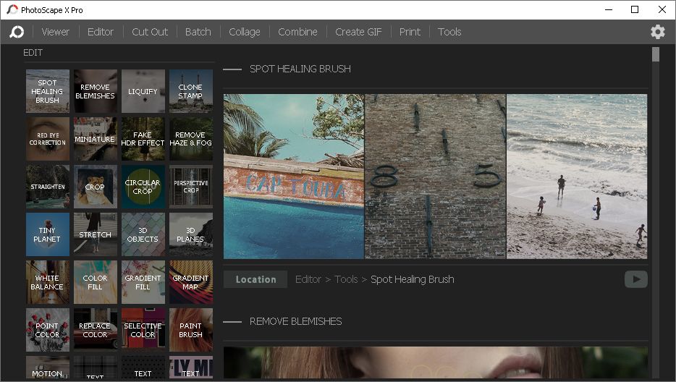Viewport: 676px width, 382px height.
Task: Click the Location label button
Action: point(255,279)
